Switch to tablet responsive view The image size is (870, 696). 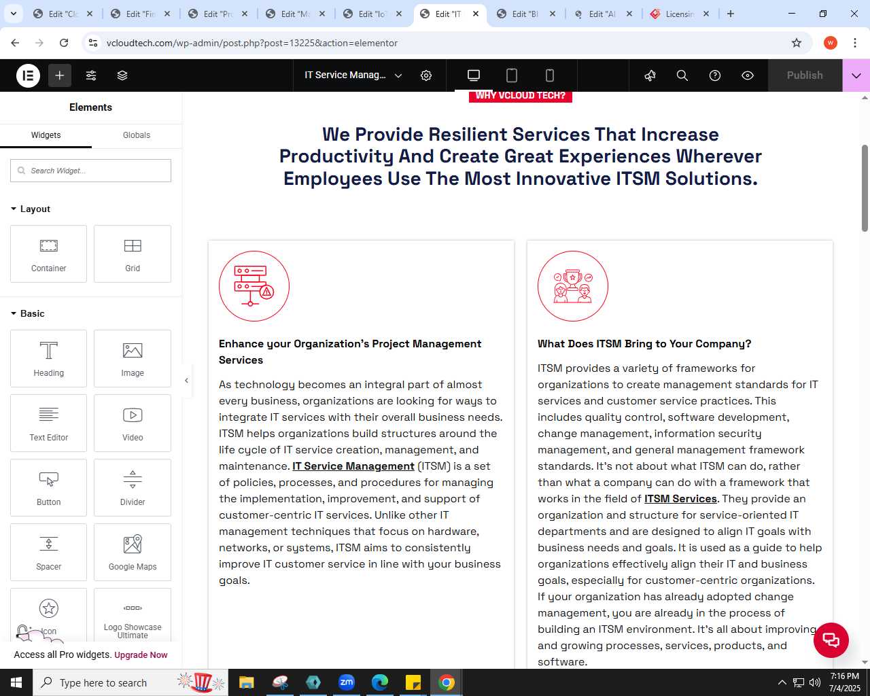[x=512, y=75]
